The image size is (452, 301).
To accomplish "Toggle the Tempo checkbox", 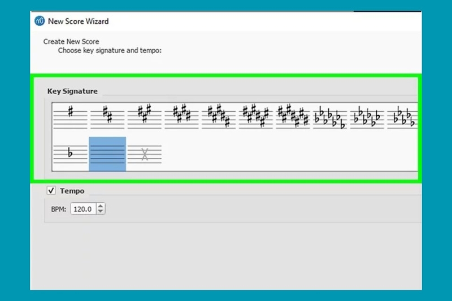I will (x=51, y=190).
